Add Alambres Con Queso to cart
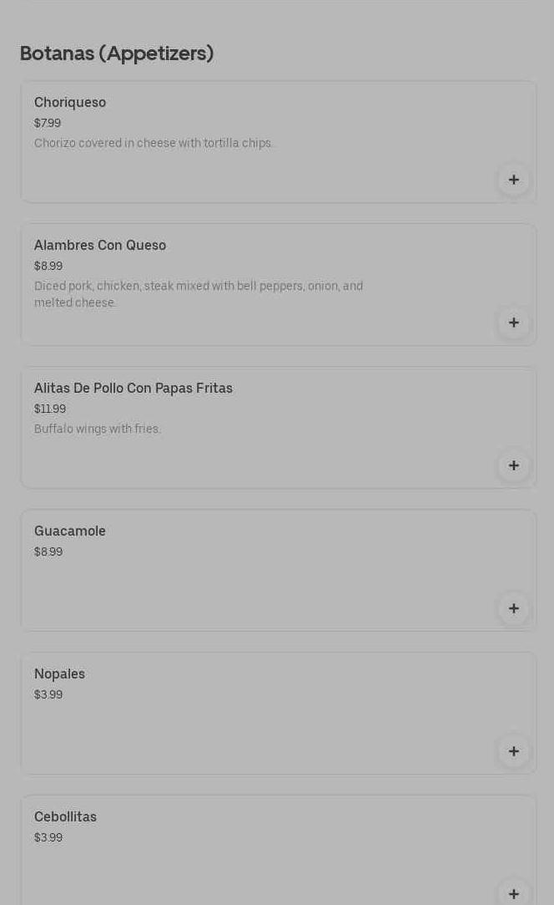Screen dimensions: 554x905 513,323
